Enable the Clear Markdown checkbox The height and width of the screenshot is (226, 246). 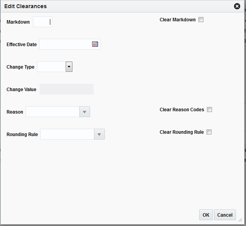pyautogui.click(x=201, y=20)
